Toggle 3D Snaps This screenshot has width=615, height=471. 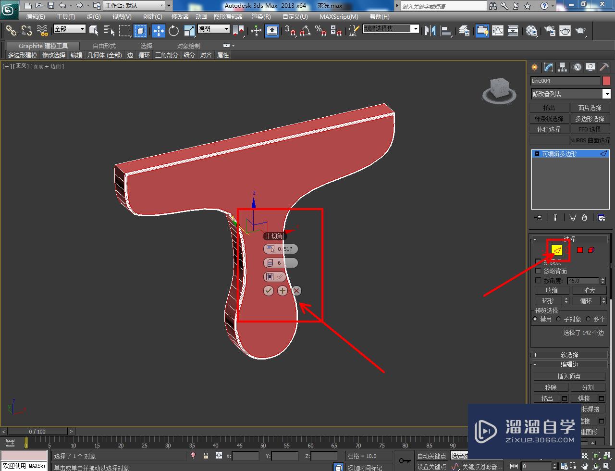290,31
